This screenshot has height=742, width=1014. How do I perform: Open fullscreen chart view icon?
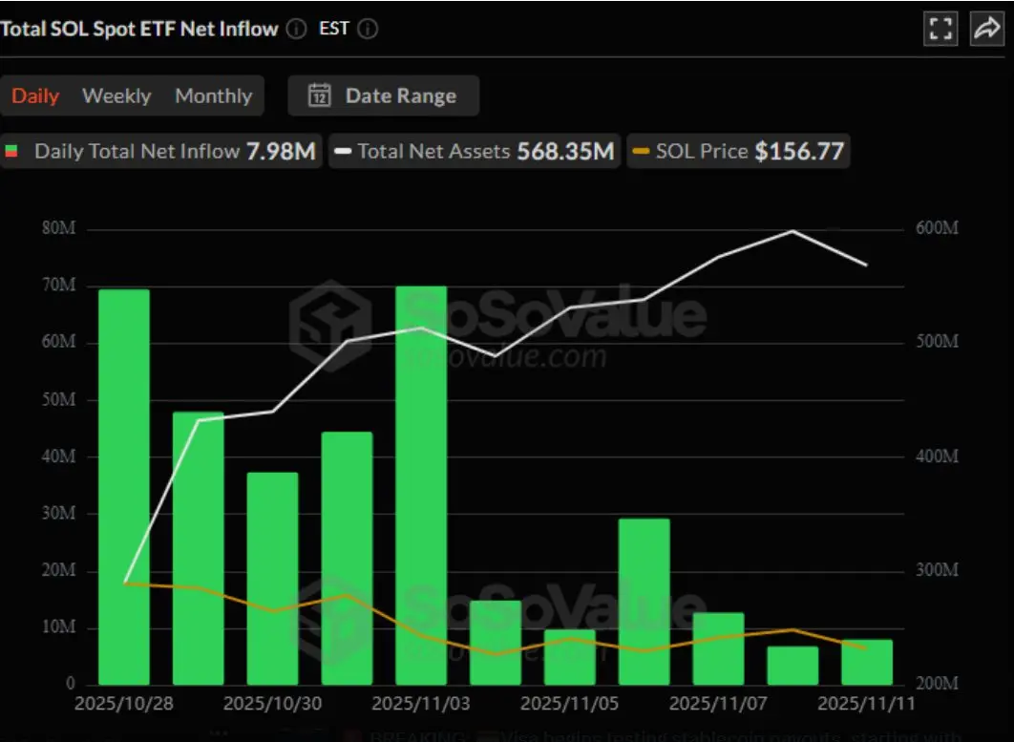coord(940,29)
